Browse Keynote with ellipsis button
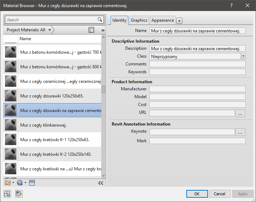This screenshot has height=202, width=256. (240, 132)
